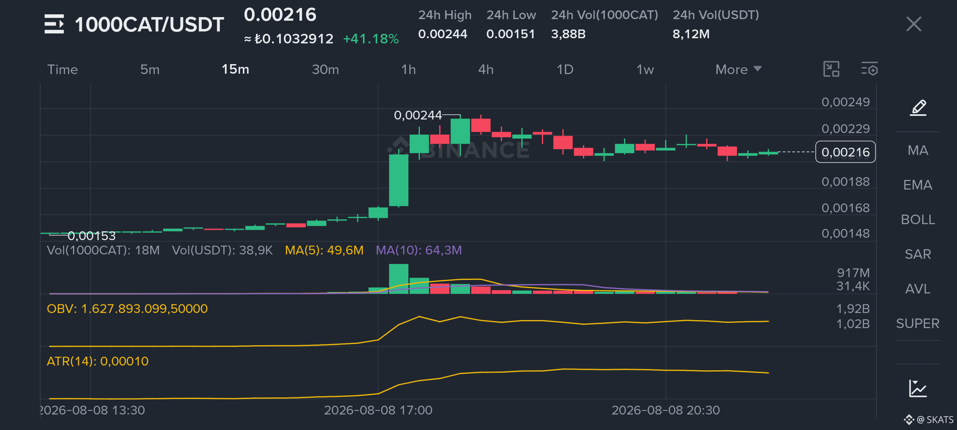
Task: Tap the 2026-08-08 20:30 time axis label
Action: point(666,410)
